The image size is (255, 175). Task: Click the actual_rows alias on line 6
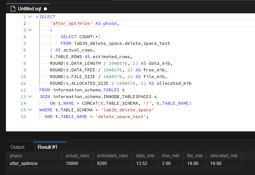coord(78,50)
